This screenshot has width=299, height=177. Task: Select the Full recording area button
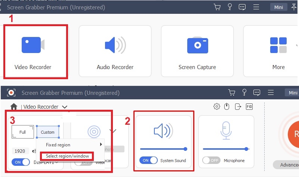22,132
